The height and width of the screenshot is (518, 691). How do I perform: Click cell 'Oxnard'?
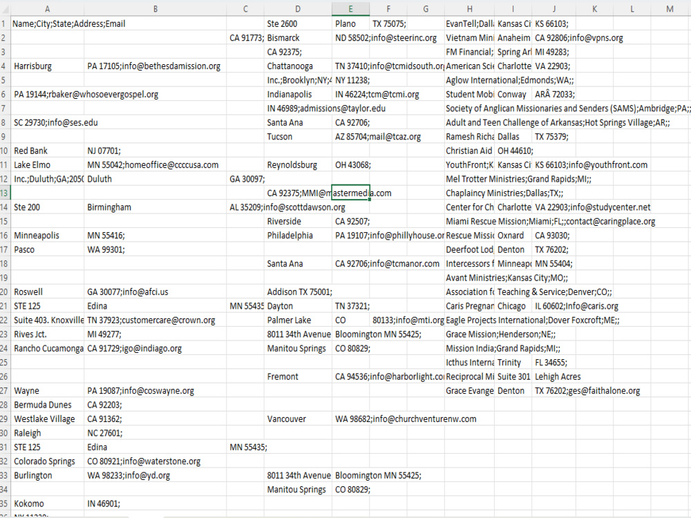[x=513, y=236]
